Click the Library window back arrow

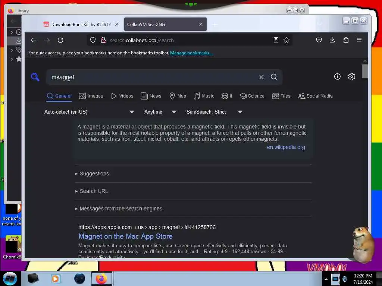pos(13,21)
